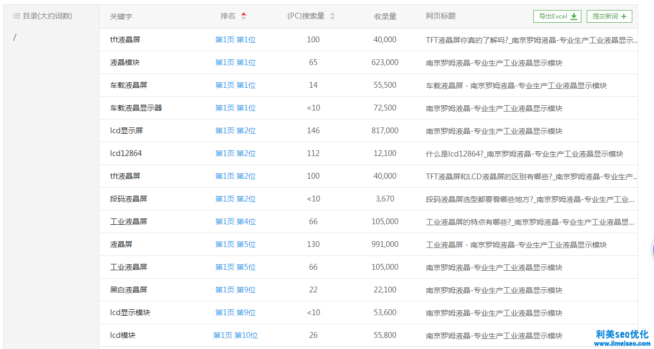Click the 817,000 index count

tap(385, 131)
